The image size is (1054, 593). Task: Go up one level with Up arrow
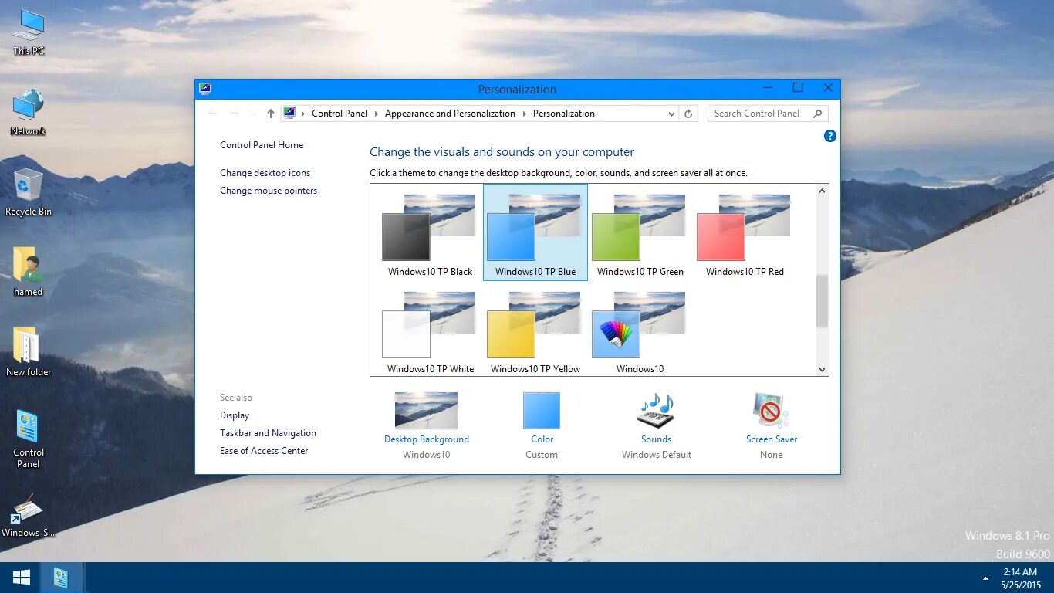point(271,114)
